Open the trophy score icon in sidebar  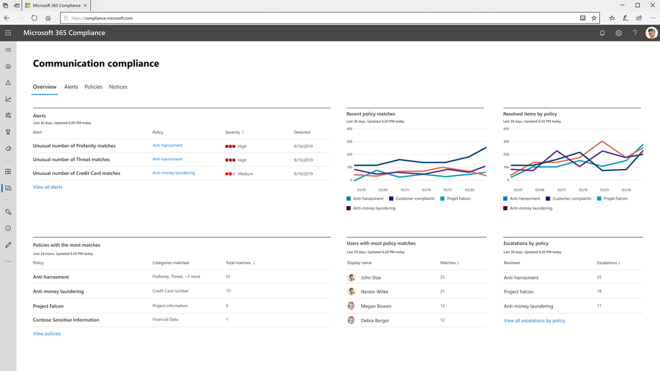coord(8,132)
